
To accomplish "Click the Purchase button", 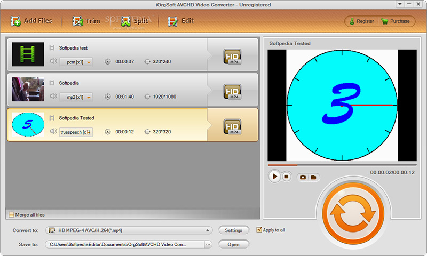I will click(x=396, y=21).
